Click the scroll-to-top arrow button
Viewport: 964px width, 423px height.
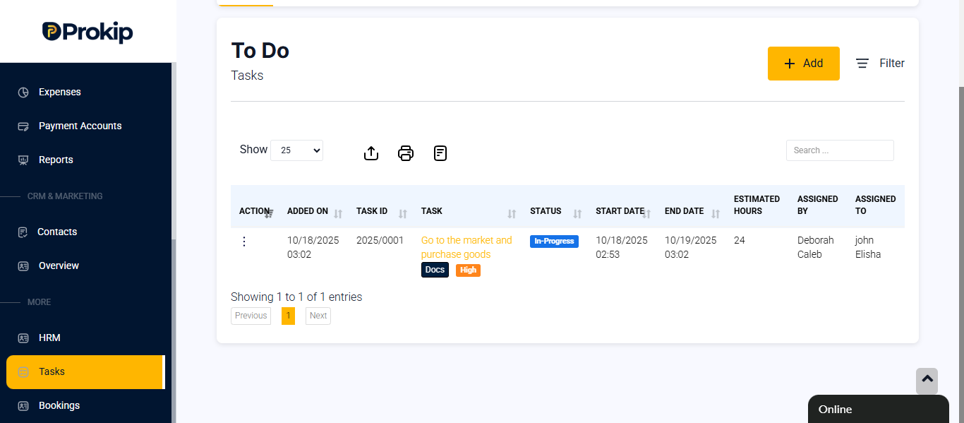pos(927,381)
